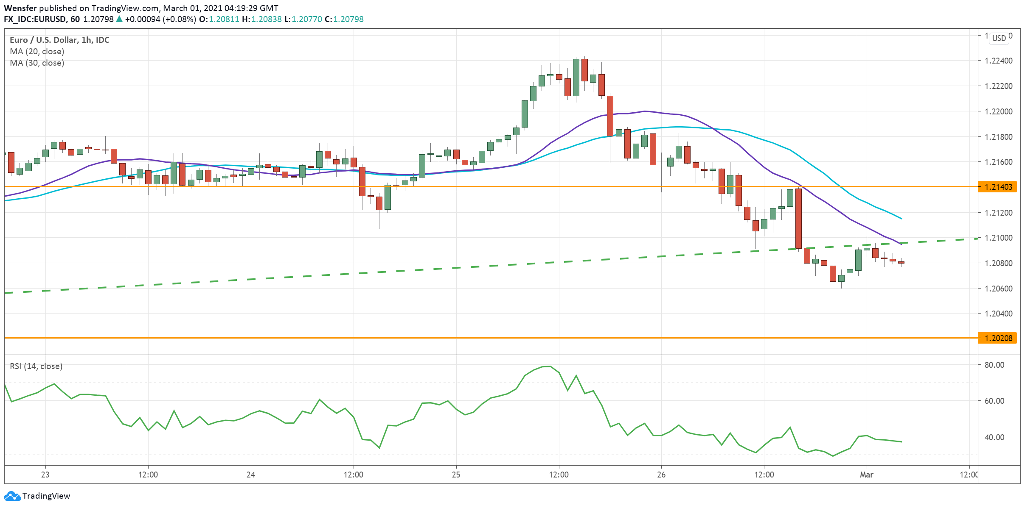Click the Wensfer author name
This screenshot has width=1025, height=508.
coord(20,8)
